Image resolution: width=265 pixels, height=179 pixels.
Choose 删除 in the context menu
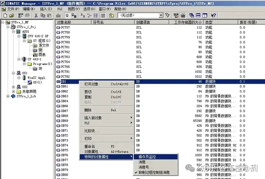(106, 110)
